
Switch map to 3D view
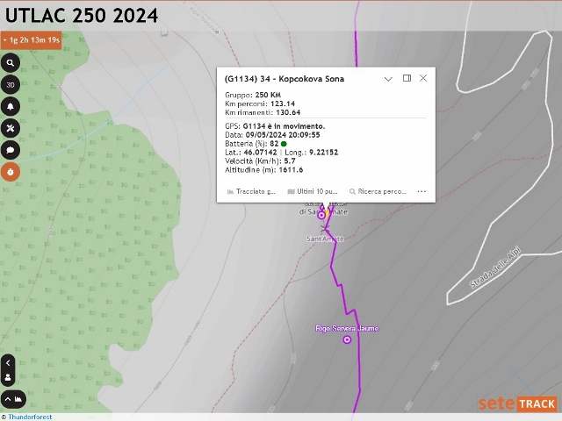[11, 85]
